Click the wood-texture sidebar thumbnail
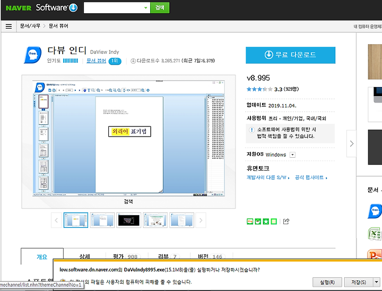382x291 pixels. [375, 62]
